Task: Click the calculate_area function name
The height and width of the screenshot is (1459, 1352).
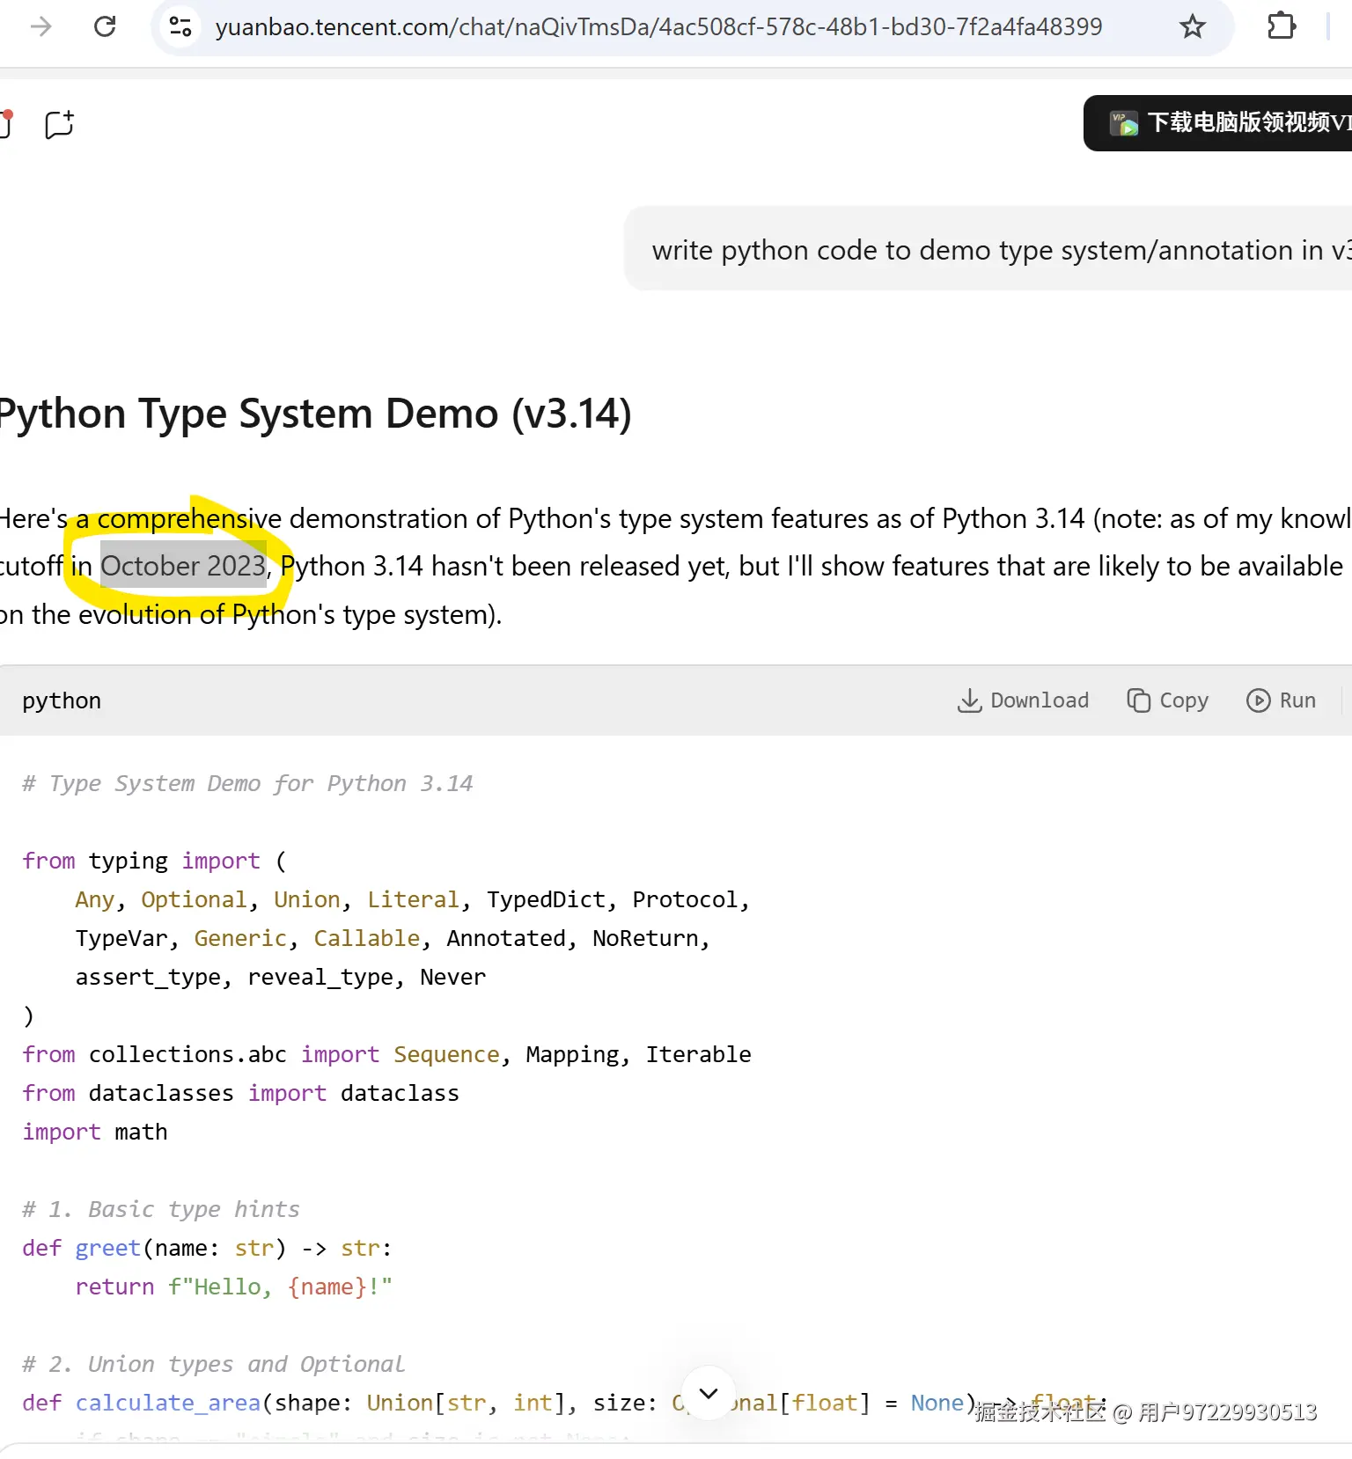Action: coord(168,1403)
